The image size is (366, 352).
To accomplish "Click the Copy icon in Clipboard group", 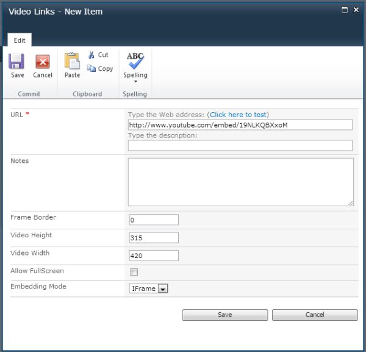I will [91, 68].
